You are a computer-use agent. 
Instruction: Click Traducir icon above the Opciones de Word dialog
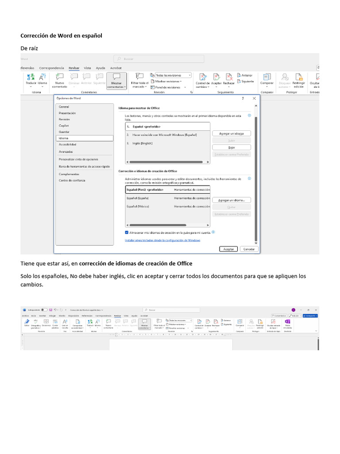coord(31,77)
